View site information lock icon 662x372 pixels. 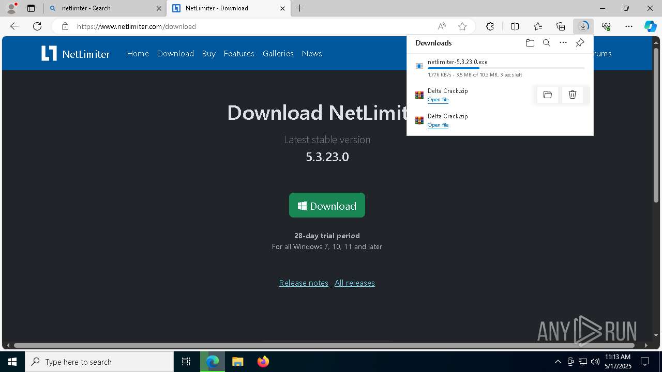tap(65, 26)
